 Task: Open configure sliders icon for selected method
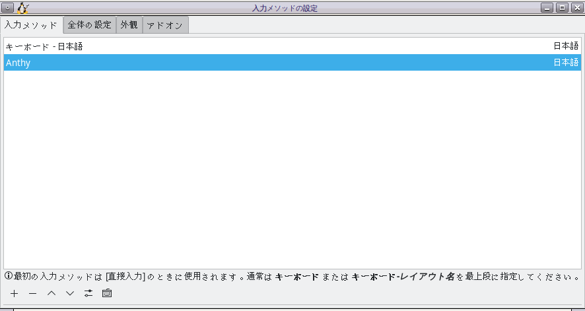pos(88,293)
